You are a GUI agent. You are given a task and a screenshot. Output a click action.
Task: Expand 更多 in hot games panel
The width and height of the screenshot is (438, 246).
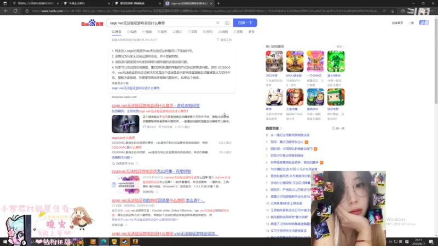click(x=340, y=46)
